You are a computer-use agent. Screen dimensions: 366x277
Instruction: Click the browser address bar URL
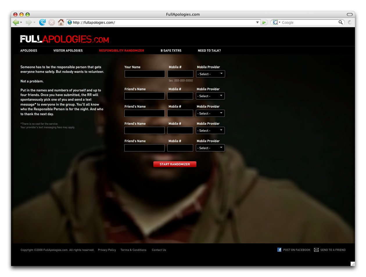click(94, 22)
